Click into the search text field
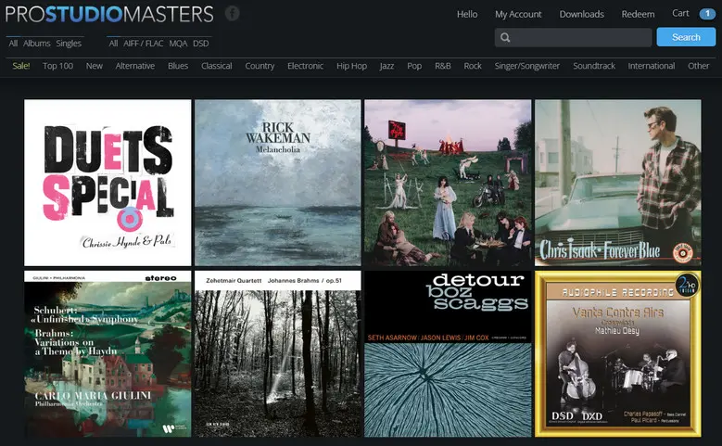Viewport: 722px width, 446px height. pyautogui.click(x=579, y=38)
